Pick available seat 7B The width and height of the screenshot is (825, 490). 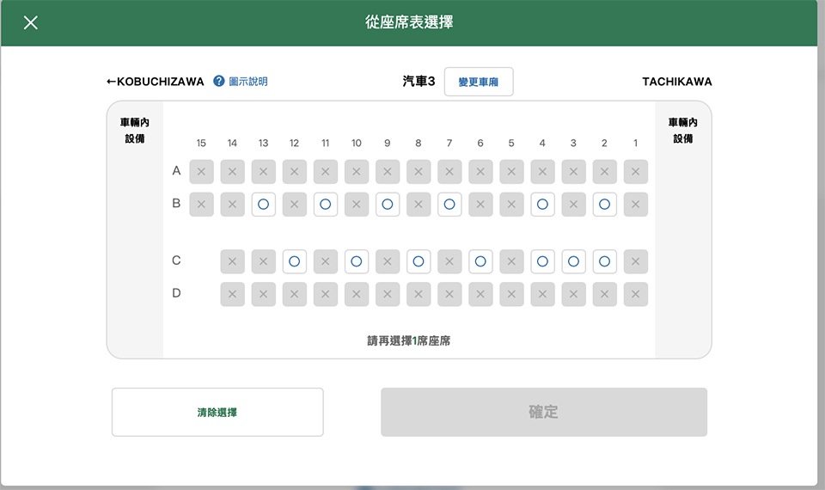click(449, 205)
